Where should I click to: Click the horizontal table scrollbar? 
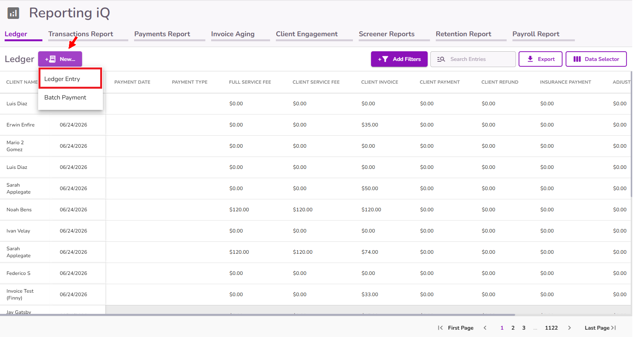pyautogui.click(x=257, y=315)
